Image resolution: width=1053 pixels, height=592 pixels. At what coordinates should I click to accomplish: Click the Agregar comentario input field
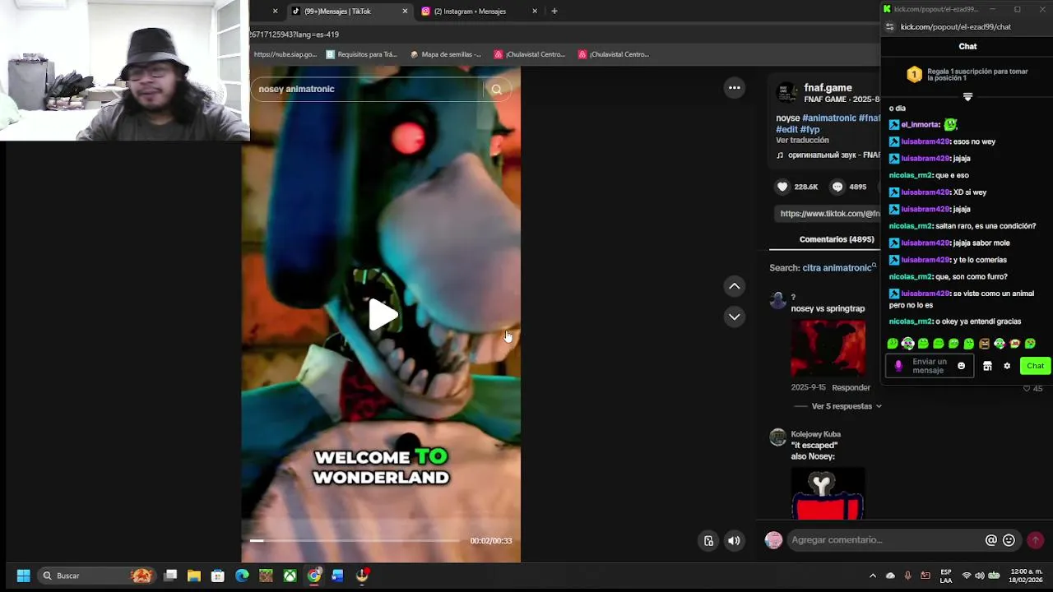884,540
